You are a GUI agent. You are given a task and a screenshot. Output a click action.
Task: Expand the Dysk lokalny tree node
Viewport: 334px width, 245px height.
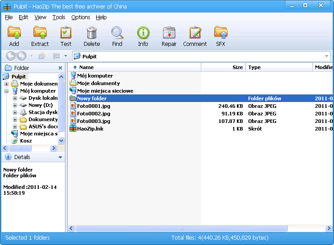pos(15,98)
